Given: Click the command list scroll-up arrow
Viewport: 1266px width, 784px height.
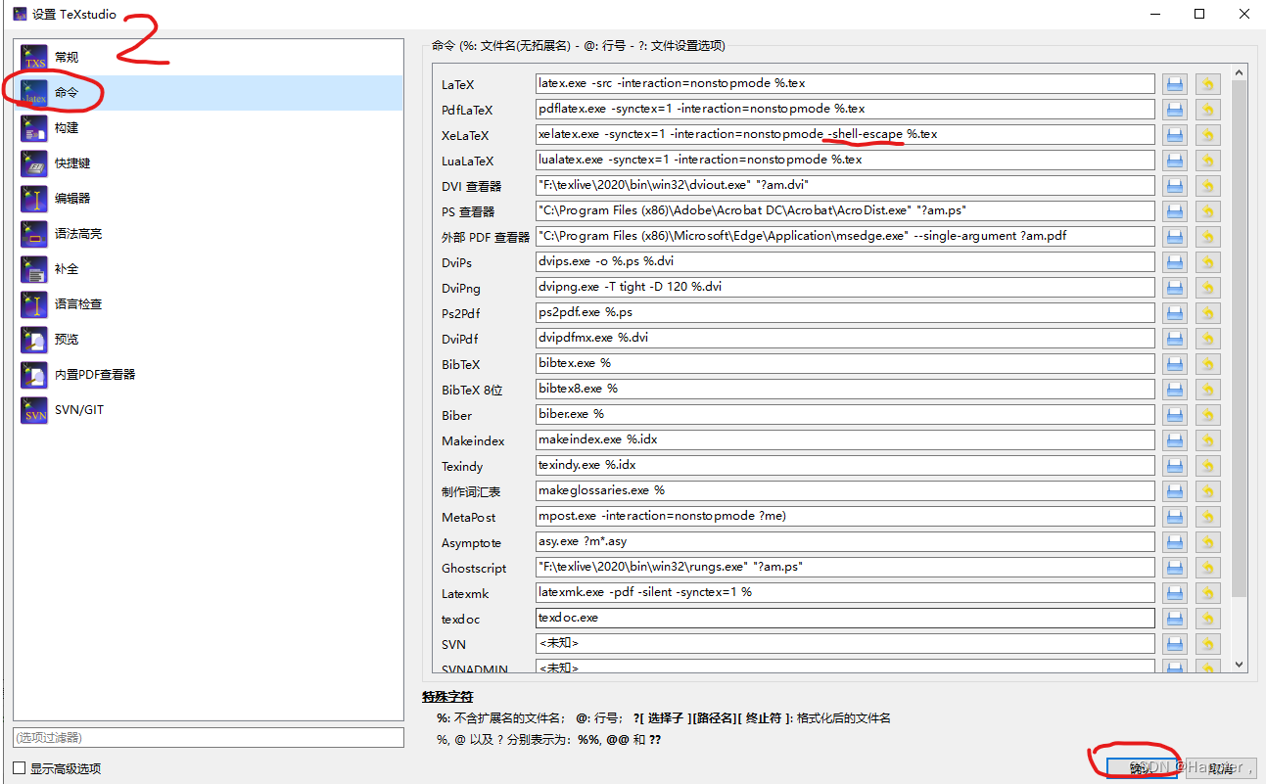Looking at the screenshot, I should coord(1239,72).
